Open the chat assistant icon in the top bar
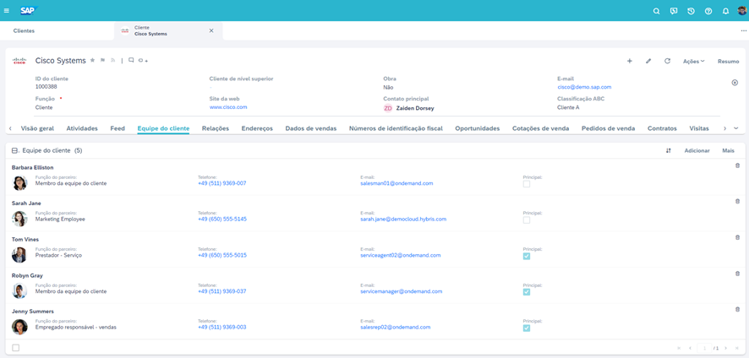 point(674,11)
